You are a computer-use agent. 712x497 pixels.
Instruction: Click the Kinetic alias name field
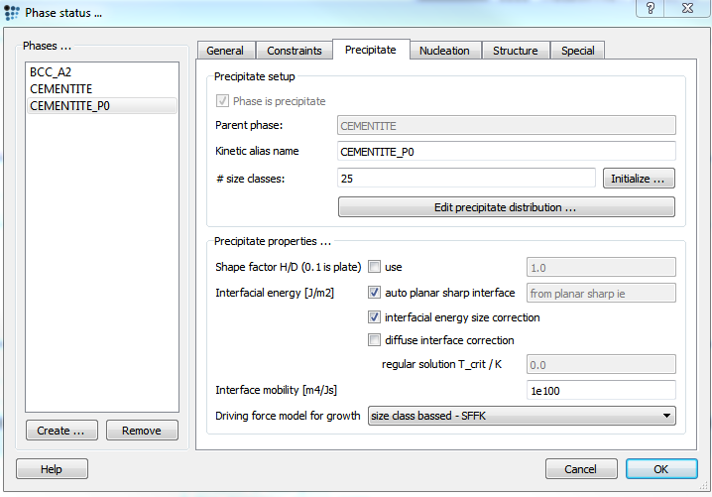click(506, 152)
